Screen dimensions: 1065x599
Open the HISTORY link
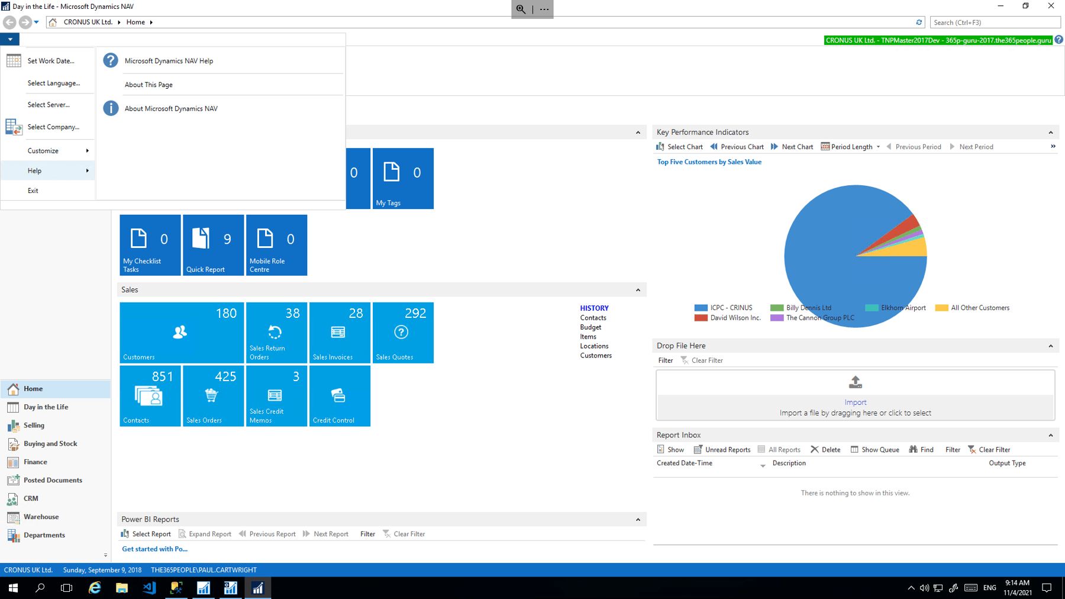pyautogui.click(x=594, y=308)
